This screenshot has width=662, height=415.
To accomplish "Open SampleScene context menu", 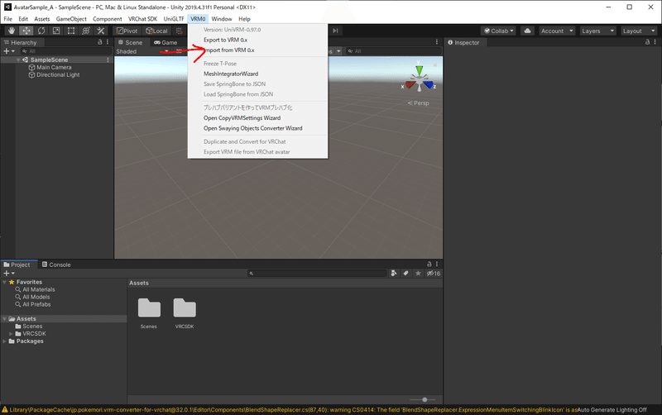I will click(108, 60).
